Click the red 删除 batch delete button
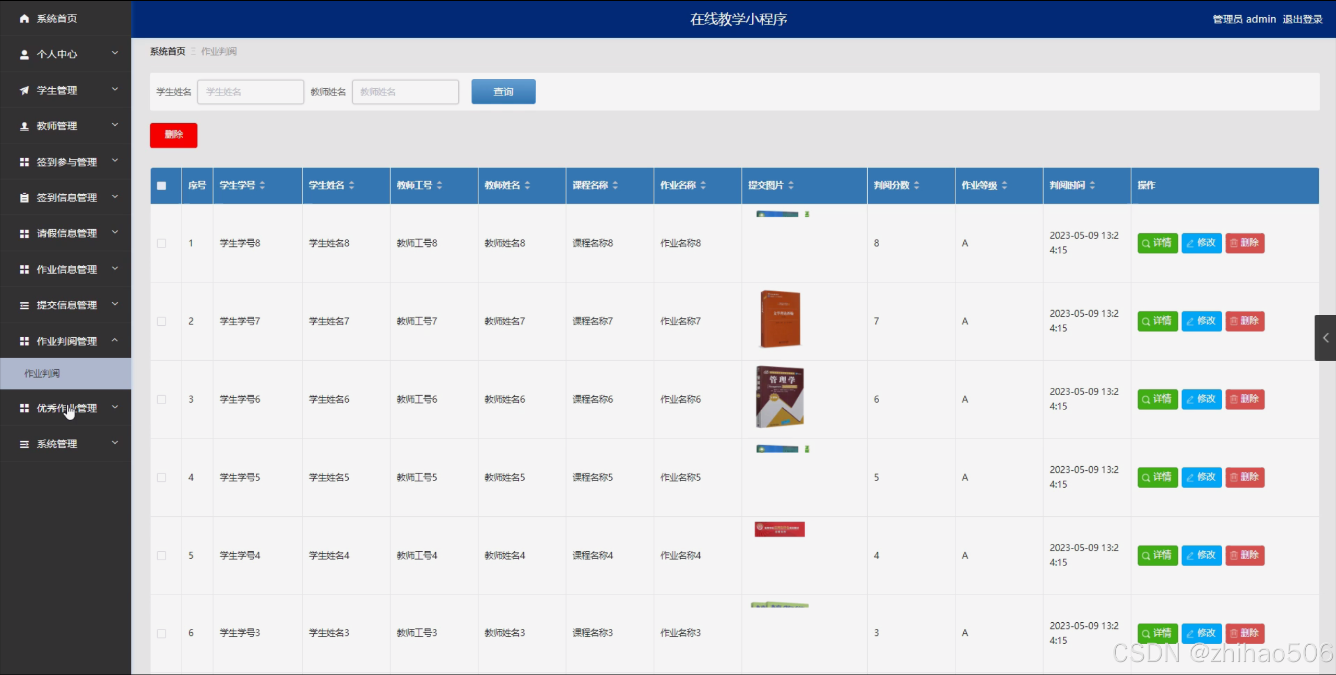Image resolution: width=1336 pixels, height=675 pixels. (x=173, y=135)
